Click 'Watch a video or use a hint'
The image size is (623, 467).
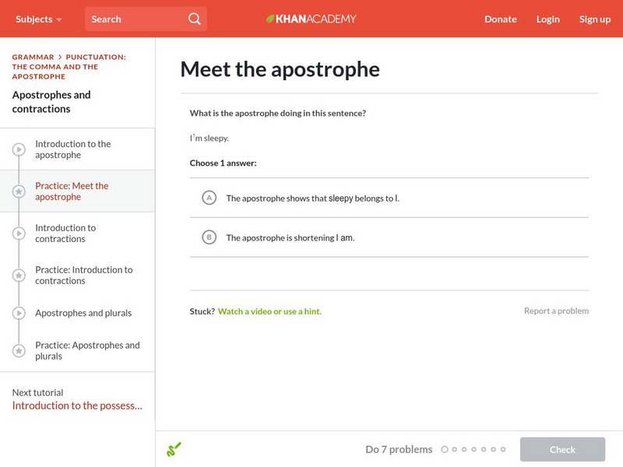pyautogui.click(x=269, y=311)
